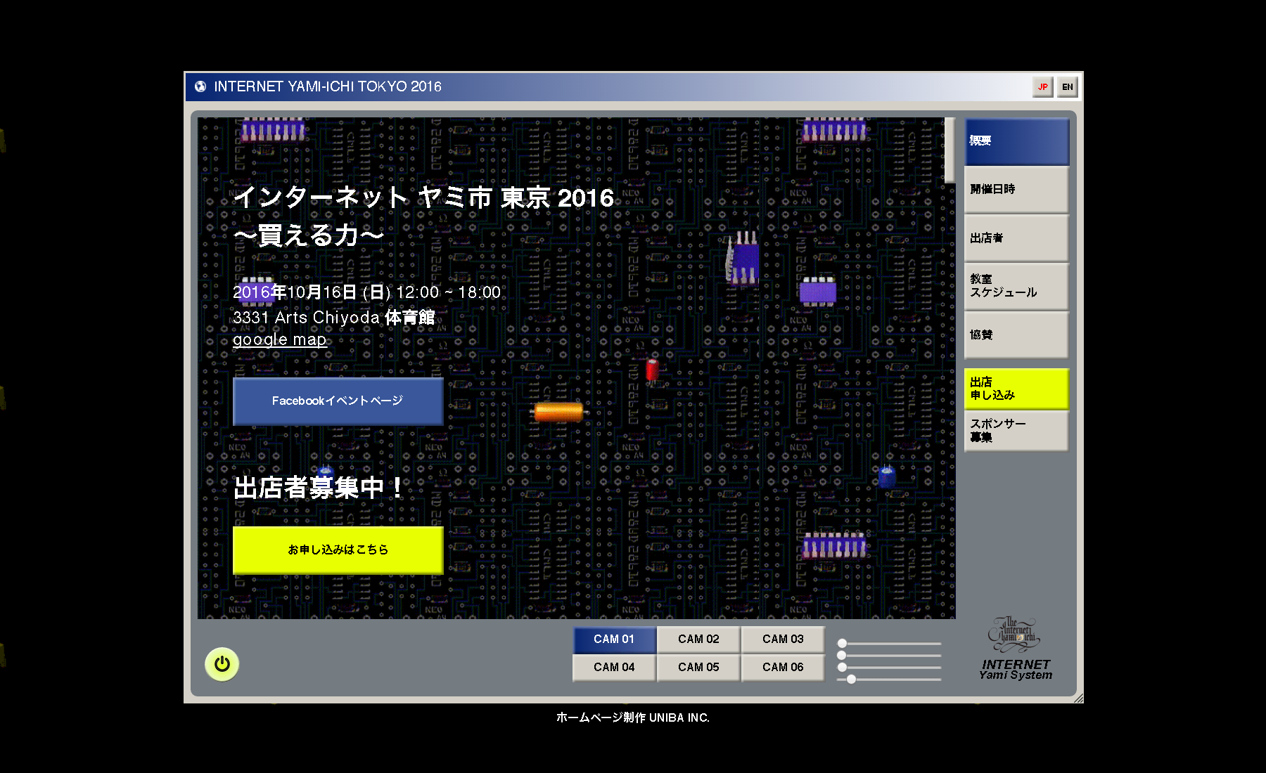This screenshot has height=773, width=1266.
Task: Switch language to EN
Action: [x=1067, y=87]
